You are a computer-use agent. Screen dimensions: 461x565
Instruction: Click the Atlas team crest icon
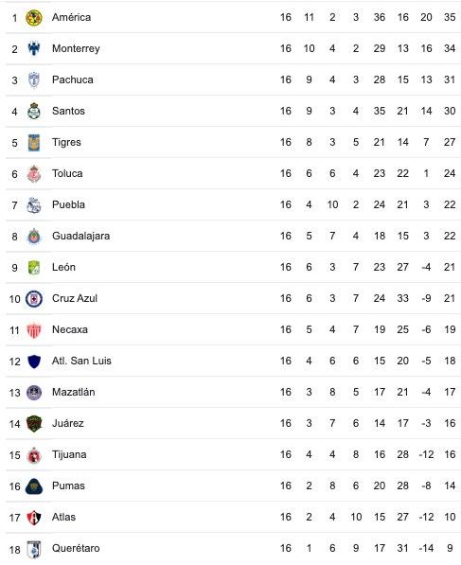point(34,518)
